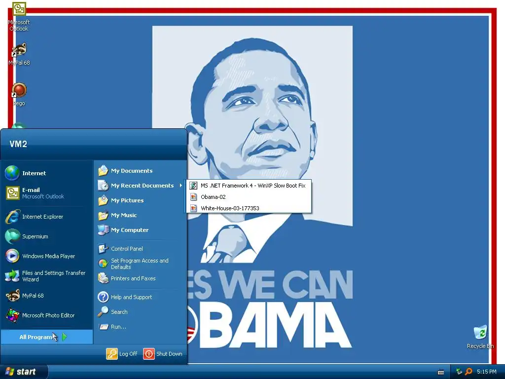Open the Run... dialog

click(x=140, y=327)
